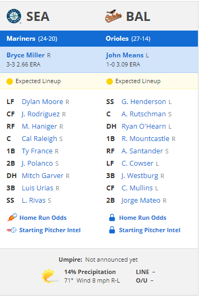199x296 pixels.
Task: Open Bryce Miller's pitcher profile
Action: coord(26,55)
